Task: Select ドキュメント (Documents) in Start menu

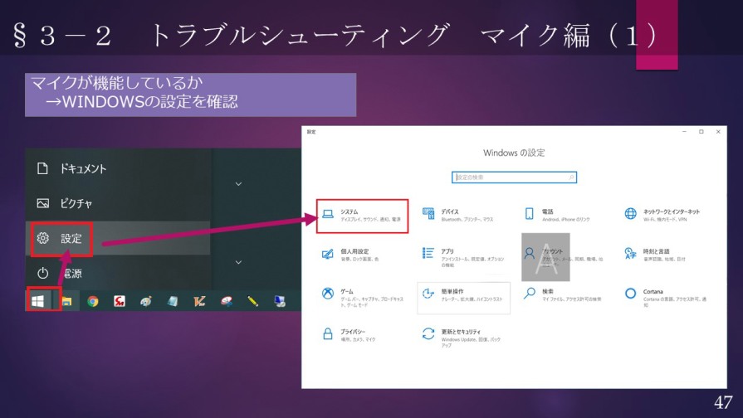Action: pos(82,168)
